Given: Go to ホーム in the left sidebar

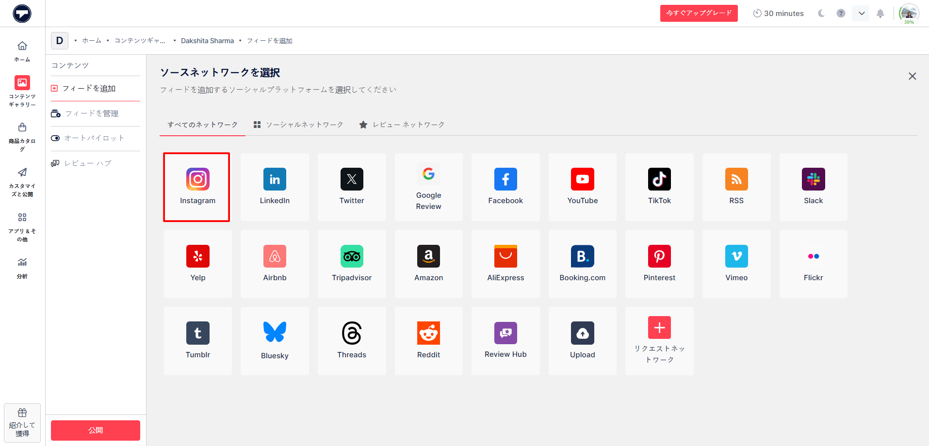Looking at the screenshot, I should click(22, 51).
